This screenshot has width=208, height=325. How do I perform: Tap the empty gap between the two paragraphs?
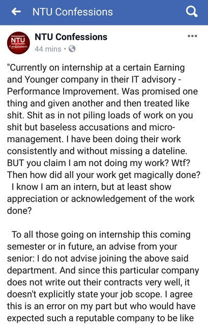coord(104,223)
